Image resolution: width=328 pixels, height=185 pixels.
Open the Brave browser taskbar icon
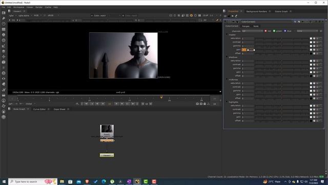[87, 181]
